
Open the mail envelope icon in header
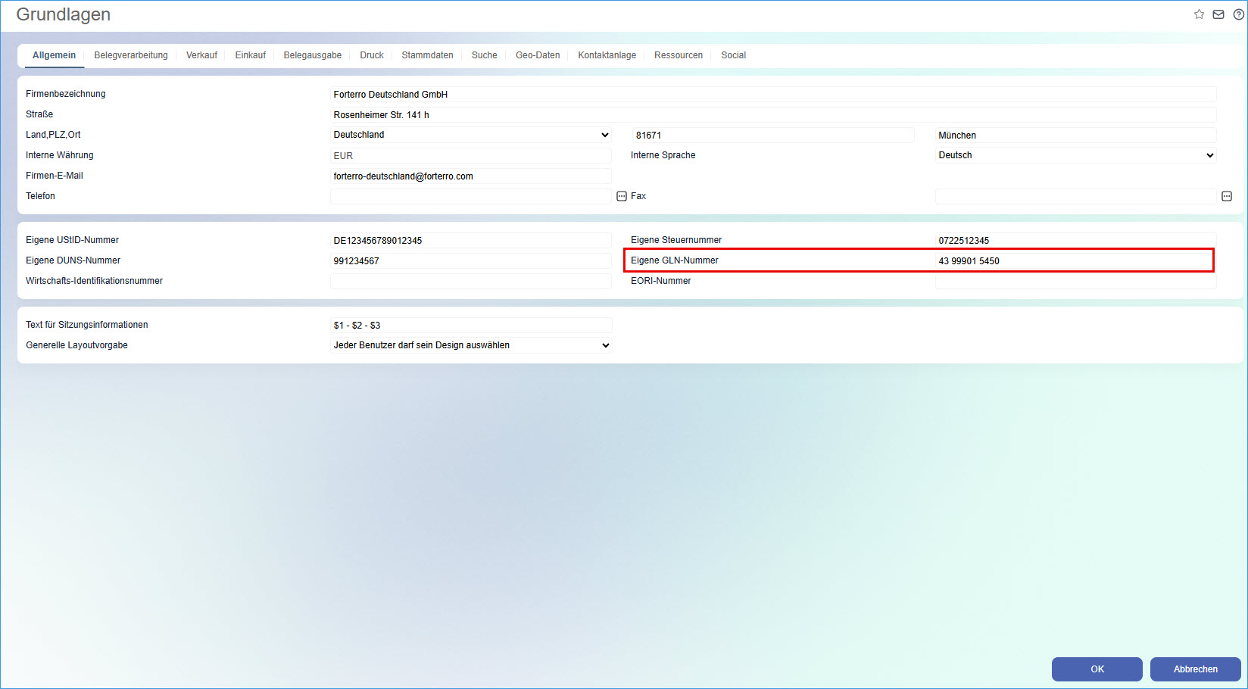[x=1218, y=14]
